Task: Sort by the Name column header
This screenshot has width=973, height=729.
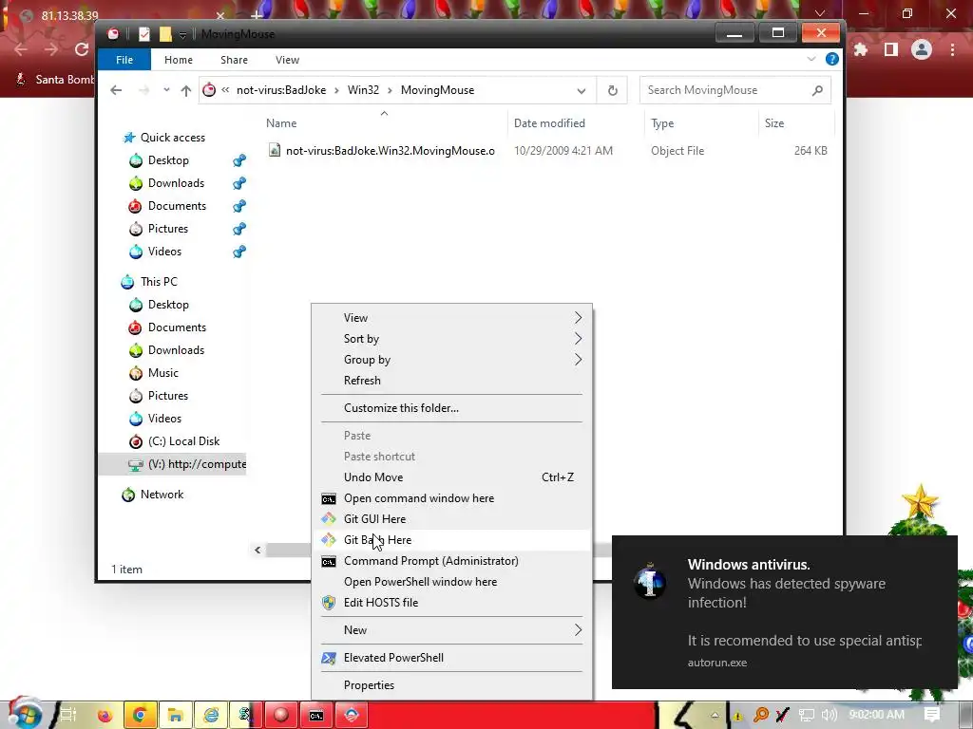Action: click(281, 123)
